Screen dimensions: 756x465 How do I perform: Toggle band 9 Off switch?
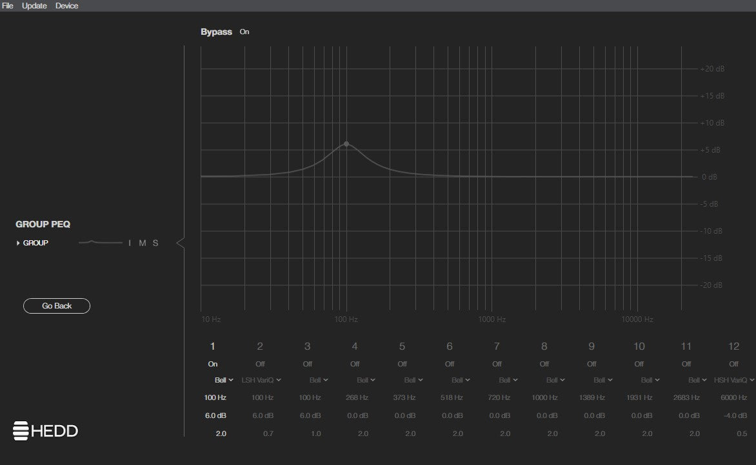pyautogui.click(x=592, y=364)
